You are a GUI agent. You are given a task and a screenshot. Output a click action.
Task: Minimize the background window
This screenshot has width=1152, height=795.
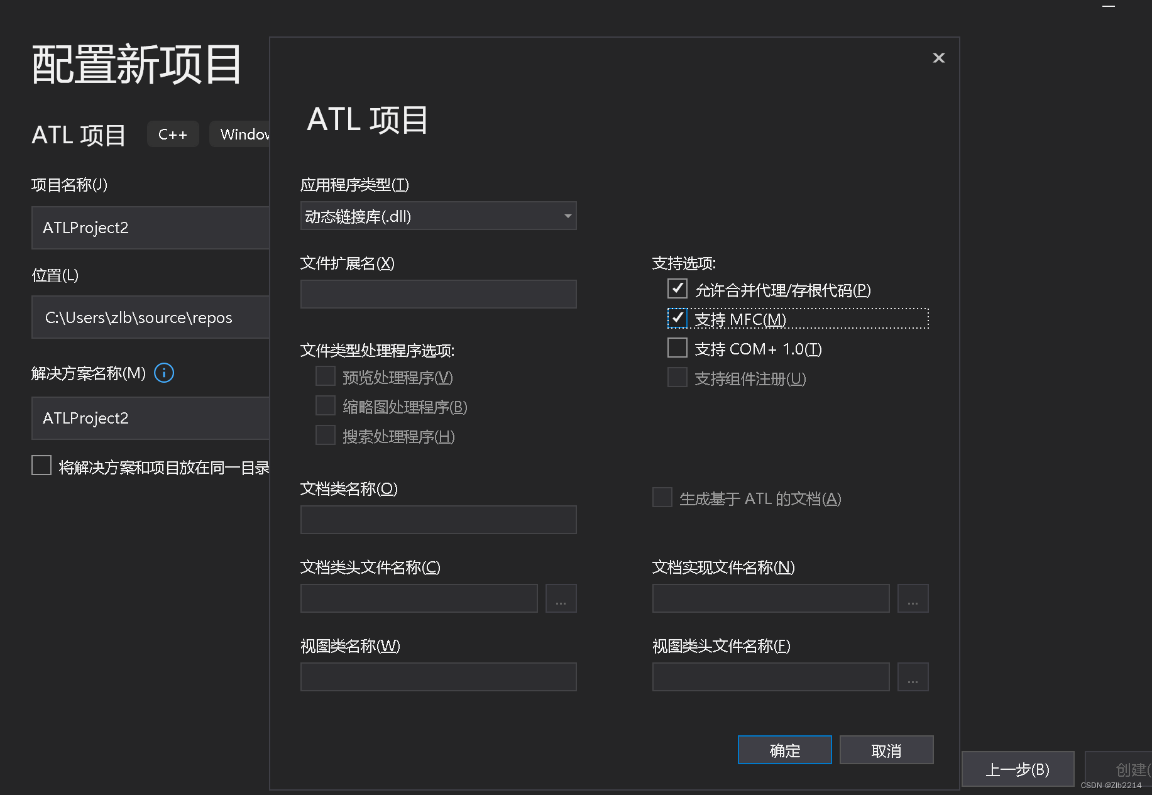pyautogui.click(x=1109, y=6)
